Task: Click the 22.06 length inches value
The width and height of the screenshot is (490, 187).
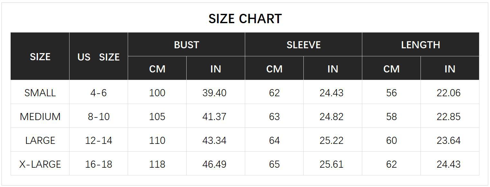Action: coord(448,93)
